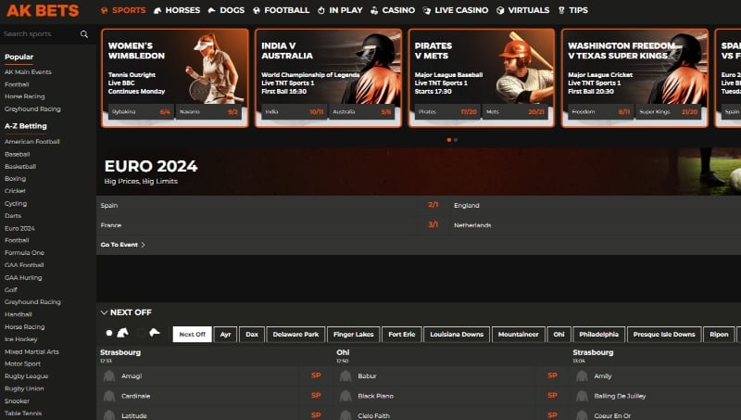The width and height of the screenshot is (741, 420).
Task: Click the silk icon beside Amagi
Action: pos(109,376)
